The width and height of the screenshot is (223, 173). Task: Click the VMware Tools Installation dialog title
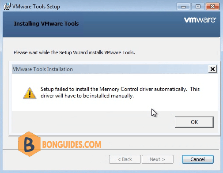point(43,69)
